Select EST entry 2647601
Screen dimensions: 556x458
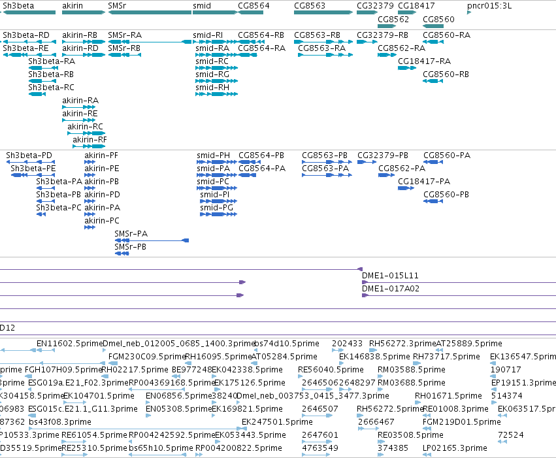[320, 435]
